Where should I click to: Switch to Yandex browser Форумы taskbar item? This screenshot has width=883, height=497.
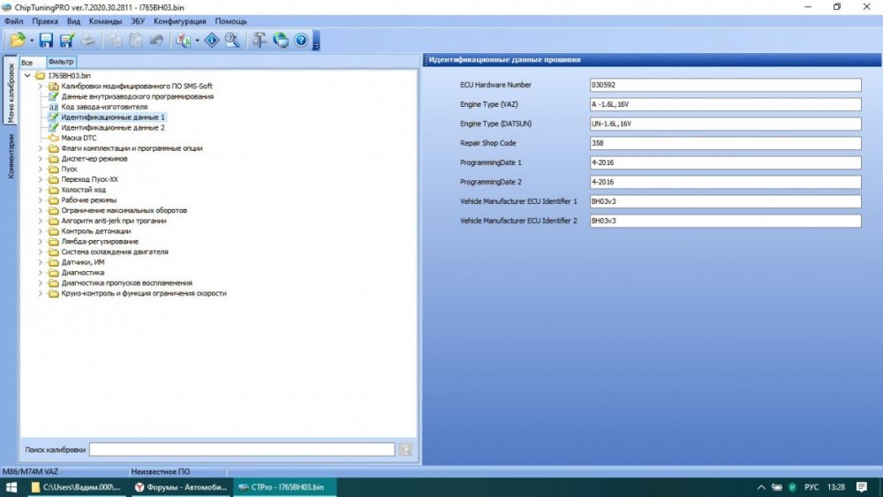[x=181, y=487]
